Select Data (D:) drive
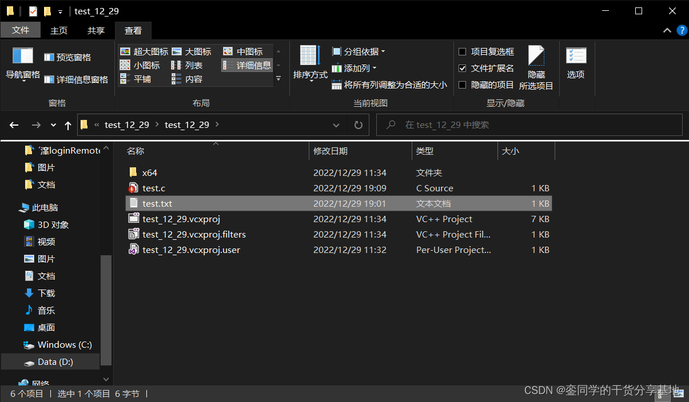689x402 pixels. 50,361
